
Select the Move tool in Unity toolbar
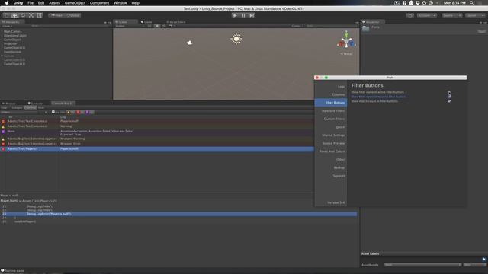(x=14, y=15)
